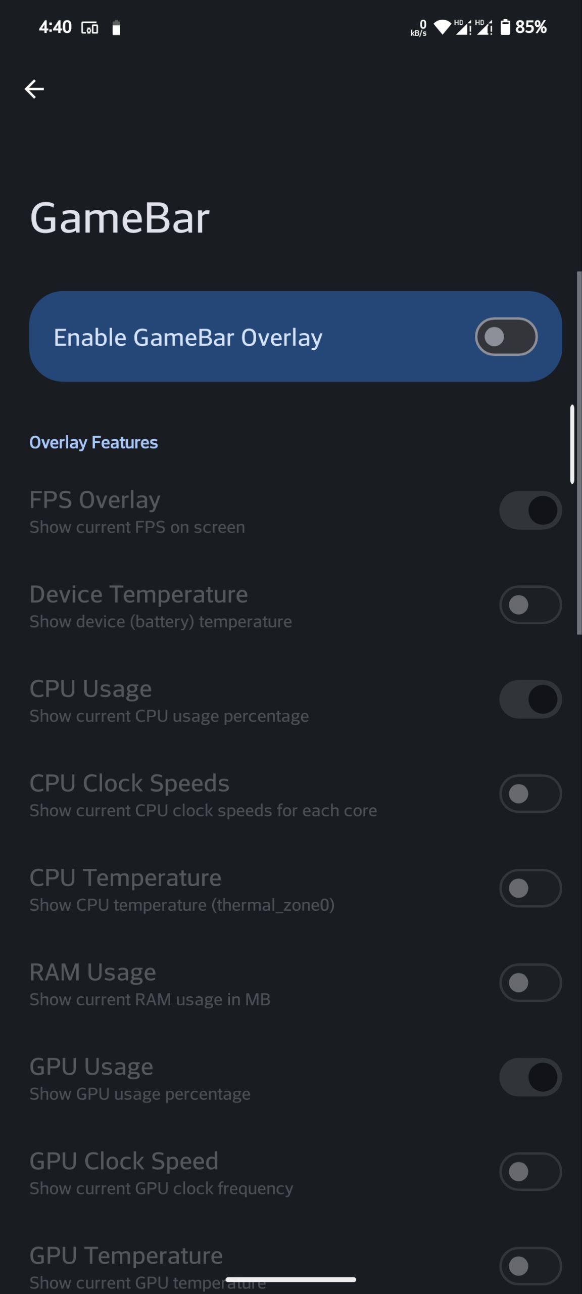Turn on RAM Usage switch
582x1294 pixels.
[530, 983]
